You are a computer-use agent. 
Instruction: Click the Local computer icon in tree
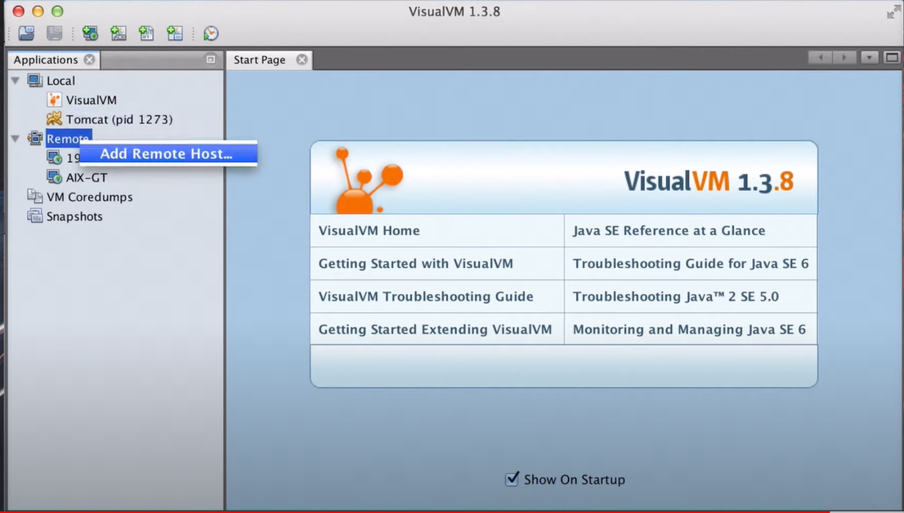click(35, 80)
